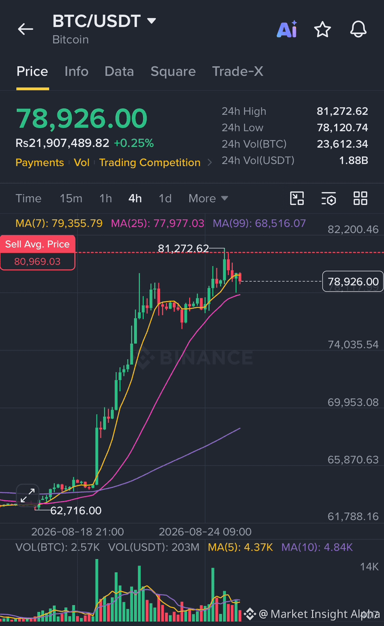Tap the 2026-08-18 21:00 time axis label

click(77, 532)
